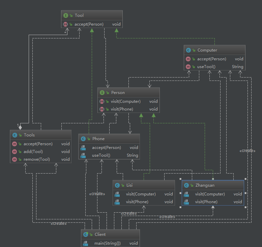Select visit(Phone) method in Person interface
Image resolution: width=262 pixels, height=247 pixels.
(122, 109)
